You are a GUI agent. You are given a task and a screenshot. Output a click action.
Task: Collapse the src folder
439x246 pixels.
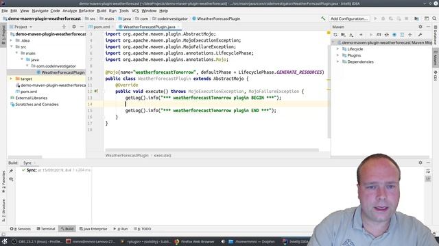[12, 46]
